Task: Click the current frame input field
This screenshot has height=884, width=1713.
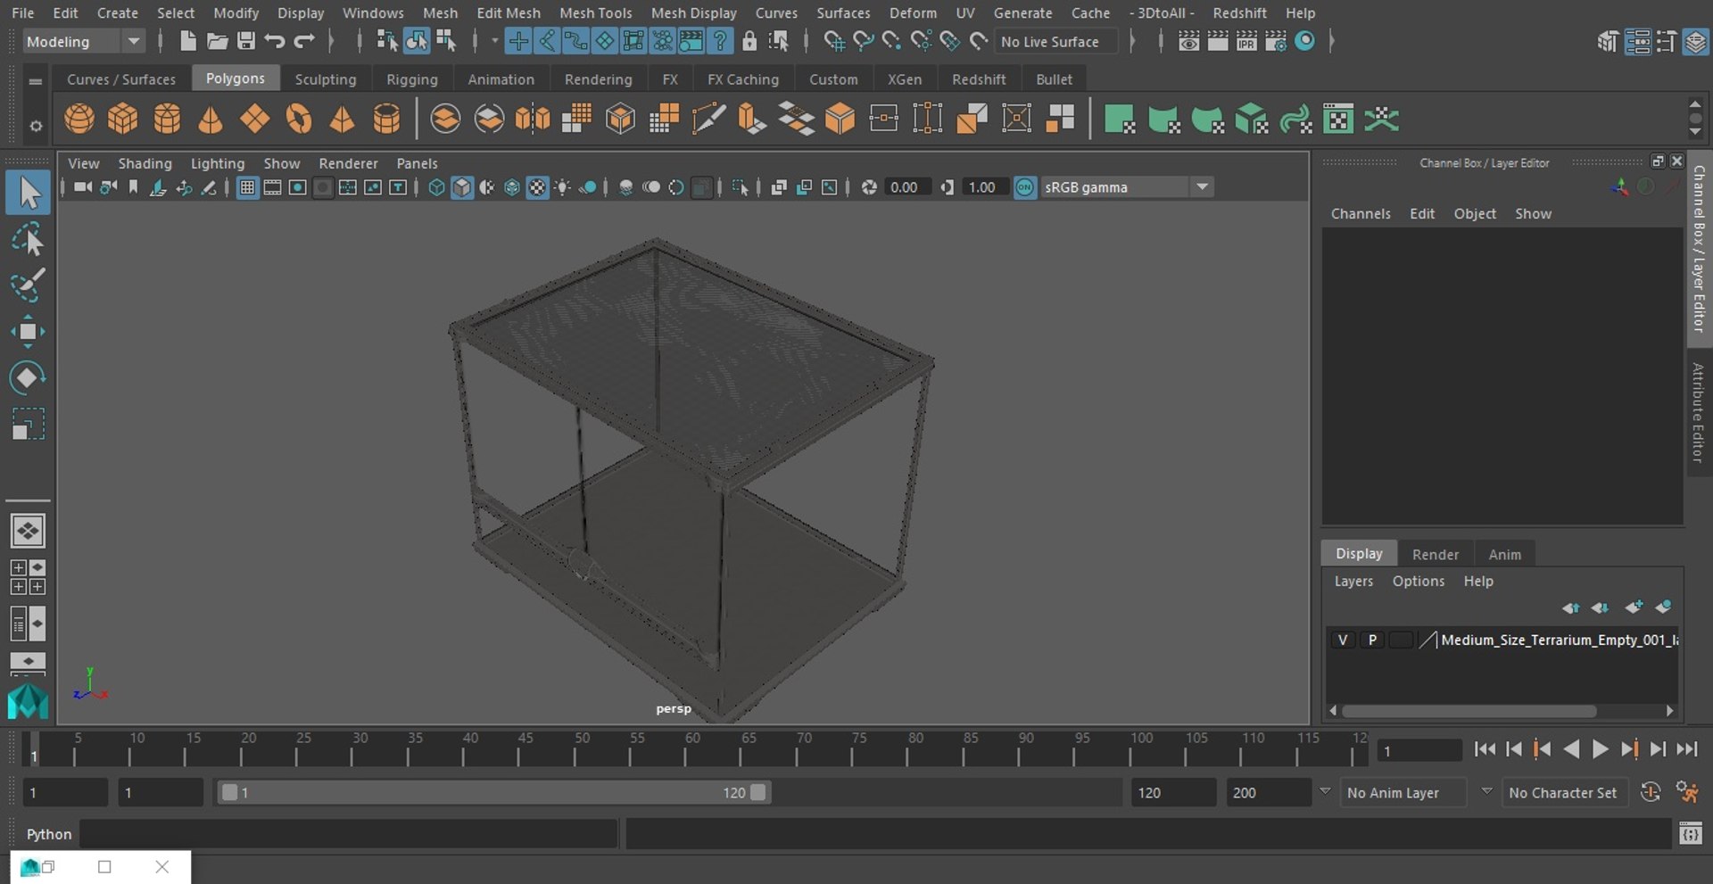Action: pos(1419,750)
